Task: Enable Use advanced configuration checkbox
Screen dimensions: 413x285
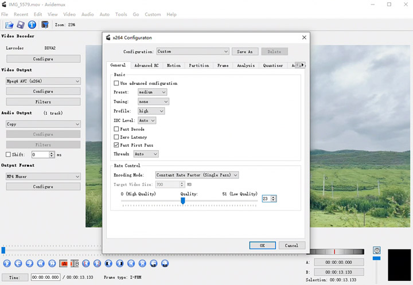Action: coord(116,83)
